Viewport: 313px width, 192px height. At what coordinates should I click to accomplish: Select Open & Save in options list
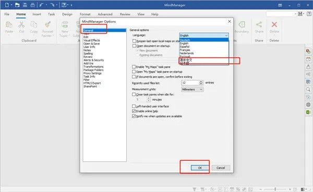click(91, 43)
